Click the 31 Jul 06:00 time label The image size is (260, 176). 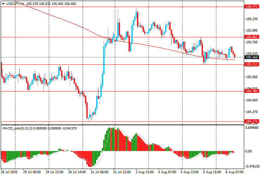tap(99, 172)
